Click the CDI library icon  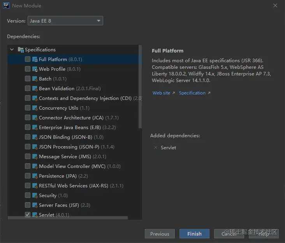point(35,98)
